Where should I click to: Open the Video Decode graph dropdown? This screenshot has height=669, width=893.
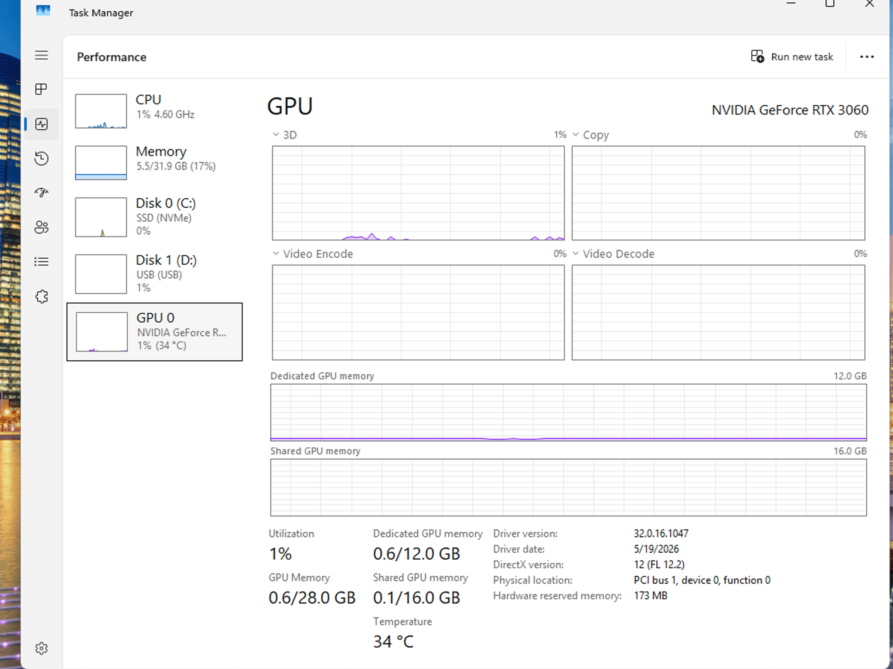tap(576, 253)
